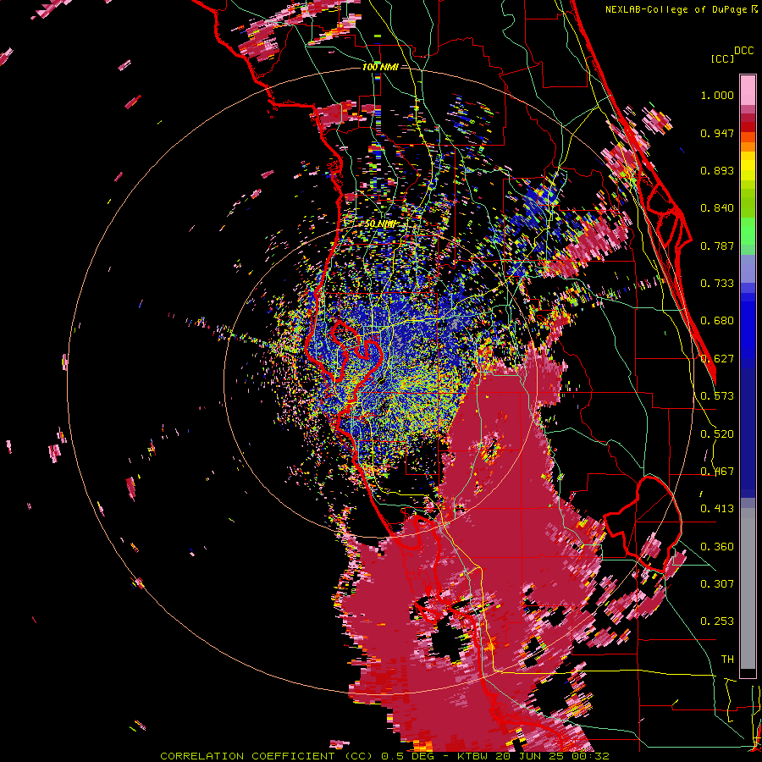Click the DCC label above the color bar
Screen dimensions: 762x762
coord(744,51)
